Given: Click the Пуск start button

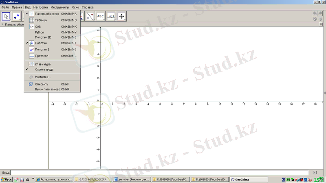Looking at the screenshot, I should [7, 179].
